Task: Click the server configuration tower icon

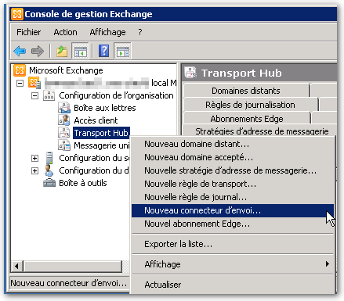Action: pos(49,158)
